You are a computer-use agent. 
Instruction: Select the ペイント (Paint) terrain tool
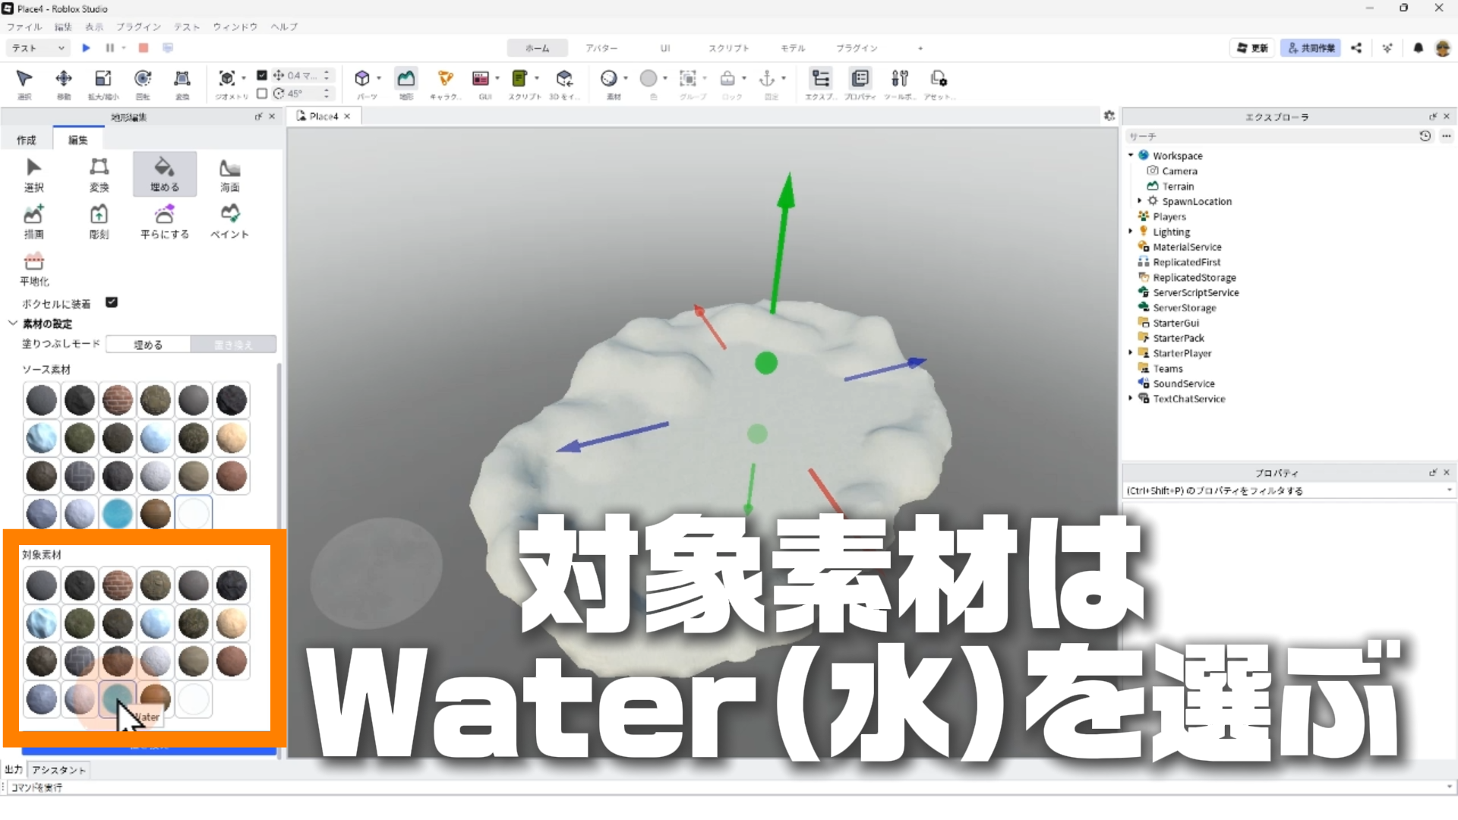click(x=229, y=221)
